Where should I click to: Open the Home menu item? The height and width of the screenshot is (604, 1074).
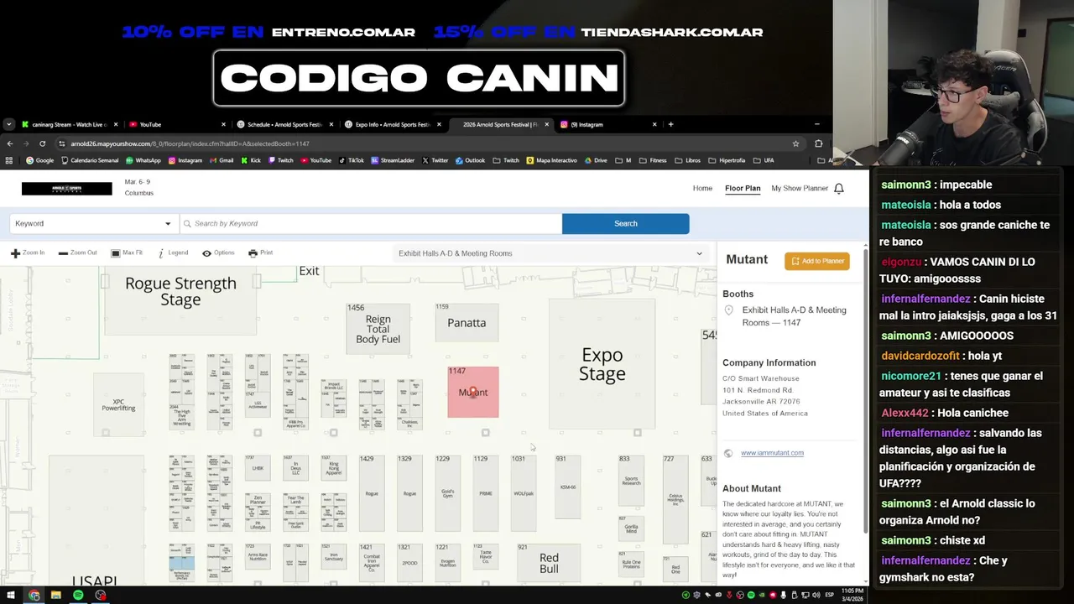pos(702,188)
